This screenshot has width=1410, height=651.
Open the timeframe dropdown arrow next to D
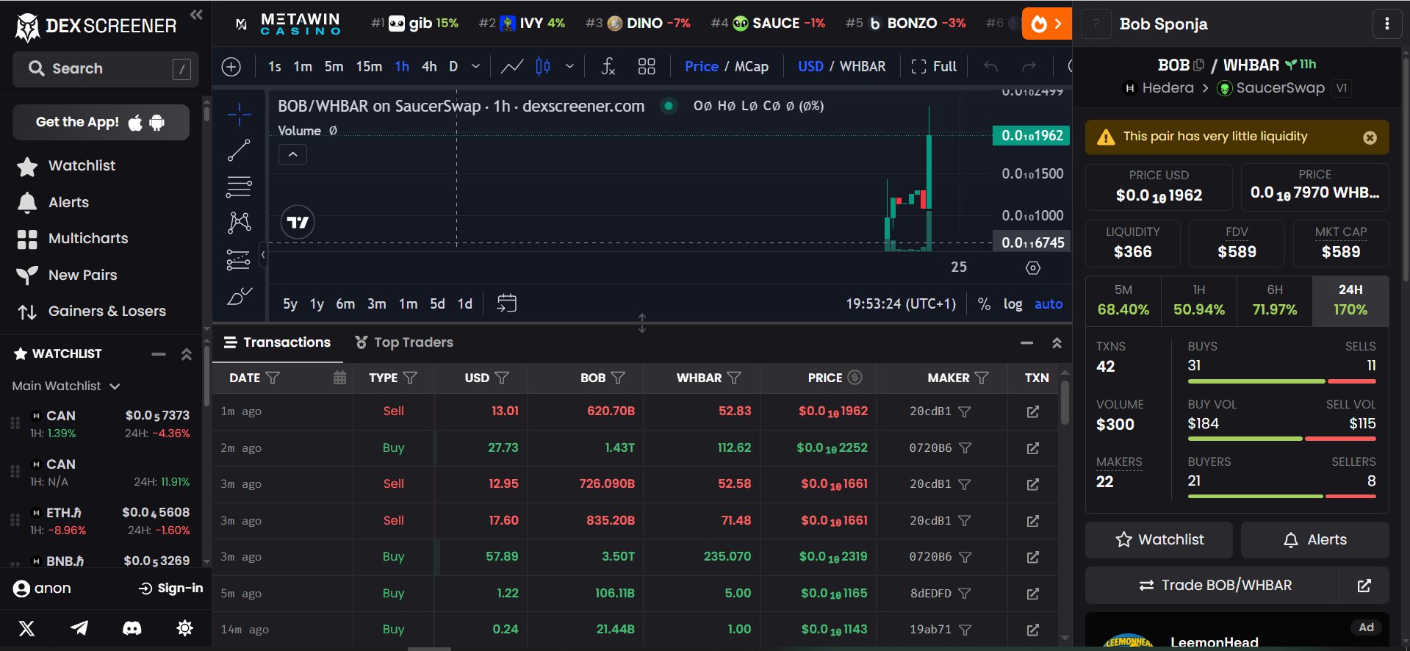coord(475,67)
